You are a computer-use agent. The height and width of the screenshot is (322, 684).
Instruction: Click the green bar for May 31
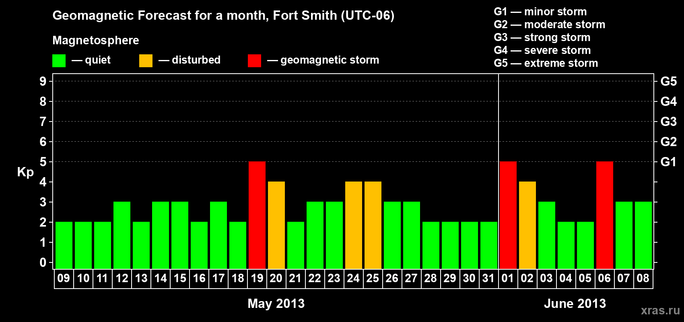point(489,245)
